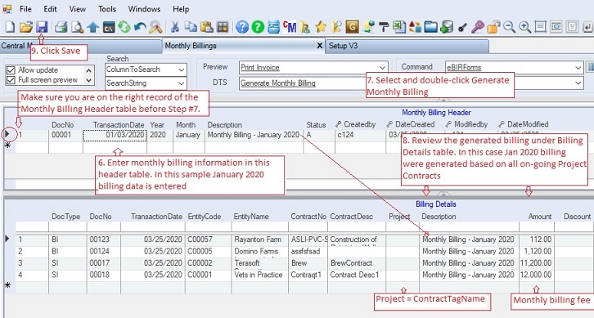Expand the eBIRForms Command dropdown
The width and height of the screenshot is (594, 318).
click(x=578, y=68)
